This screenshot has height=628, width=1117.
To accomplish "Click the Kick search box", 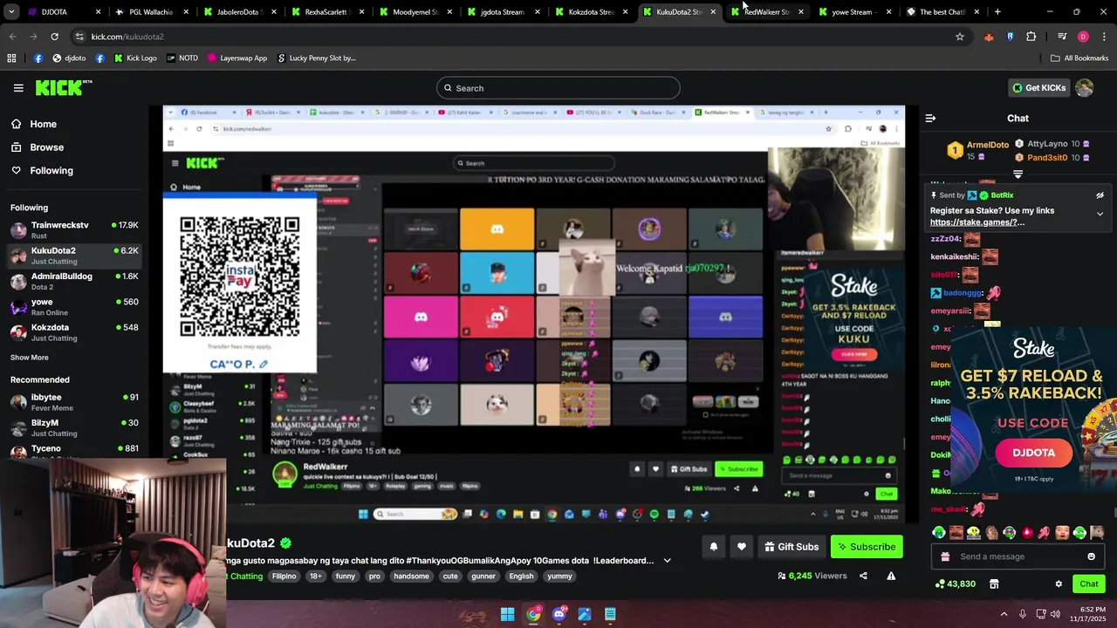I will coord(558,88).
